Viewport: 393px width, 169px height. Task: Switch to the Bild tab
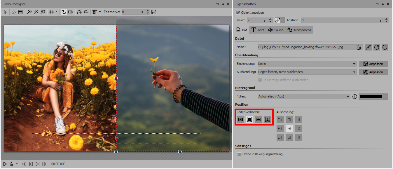pos(242,30)
